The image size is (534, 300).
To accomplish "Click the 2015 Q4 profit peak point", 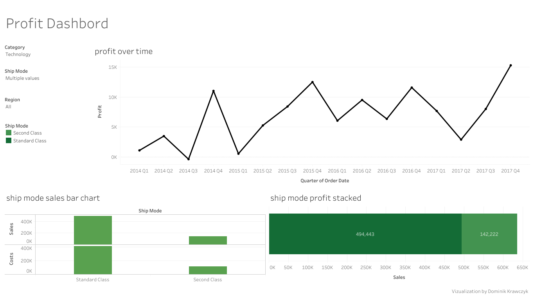I will pyautogui.click(x=312, y=82).
